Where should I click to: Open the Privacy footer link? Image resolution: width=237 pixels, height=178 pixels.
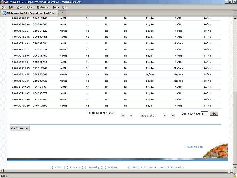point(75,167)
